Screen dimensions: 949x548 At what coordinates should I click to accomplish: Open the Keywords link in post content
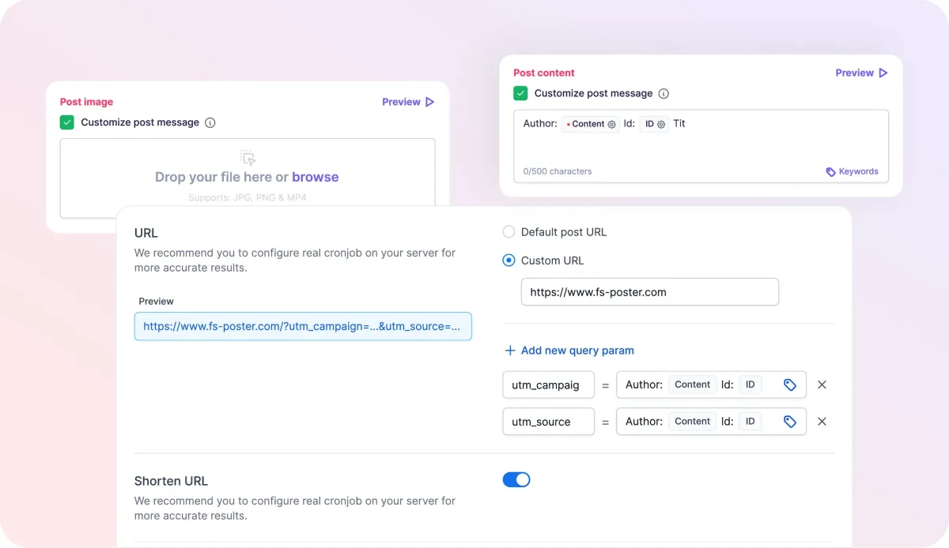[858, 171]
